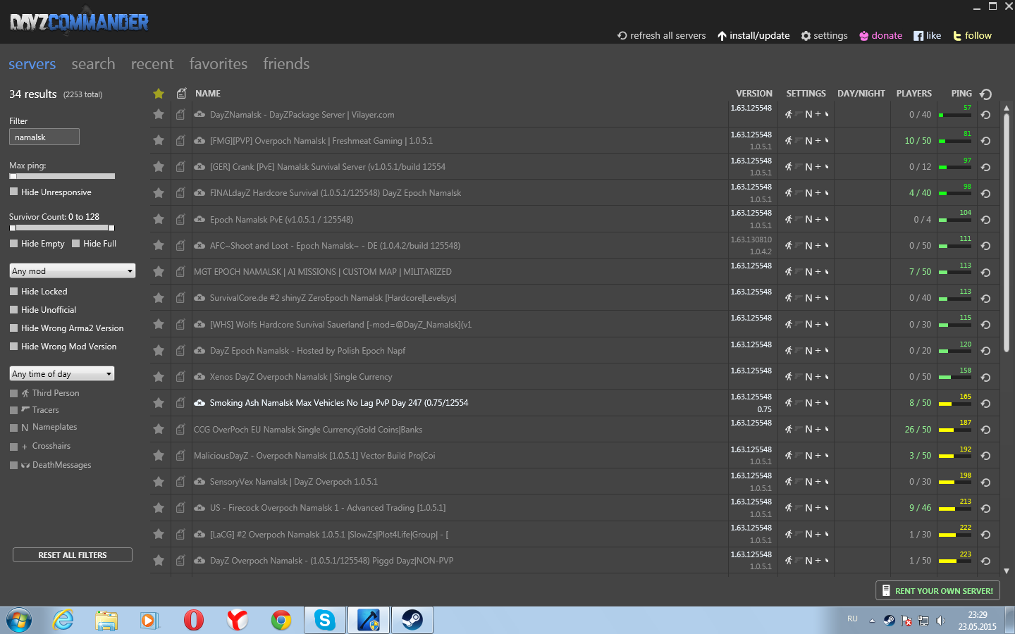Toggle the Third Person filter checkbox

[13, 393]
